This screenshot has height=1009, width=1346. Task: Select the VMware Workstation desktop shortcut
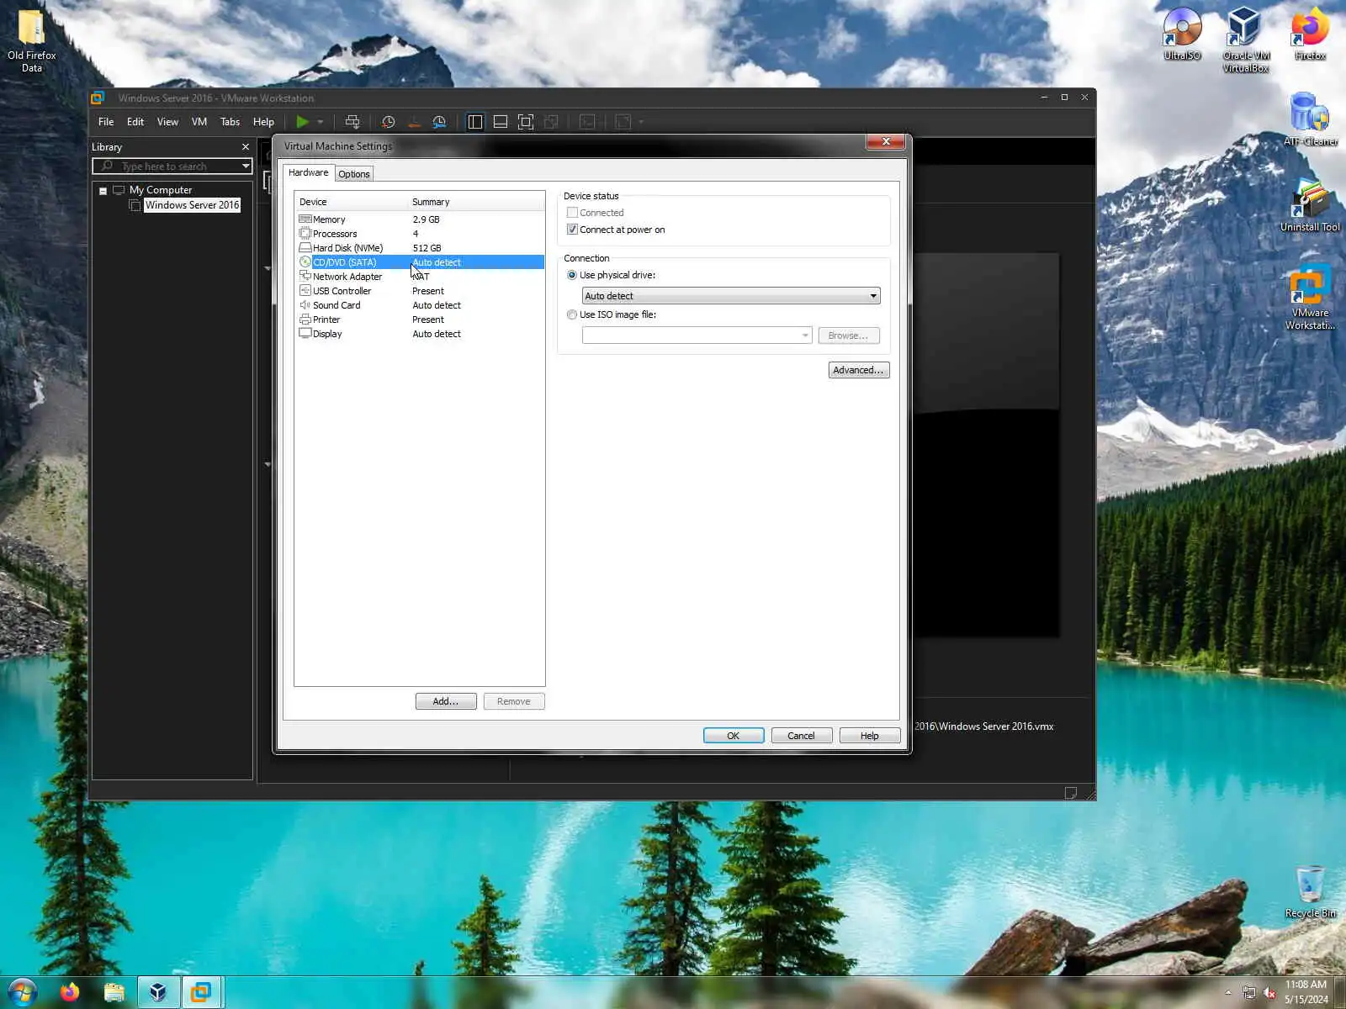point(1310,297)
